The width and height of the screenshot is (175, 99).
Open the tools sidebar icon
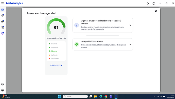[3, 27]
